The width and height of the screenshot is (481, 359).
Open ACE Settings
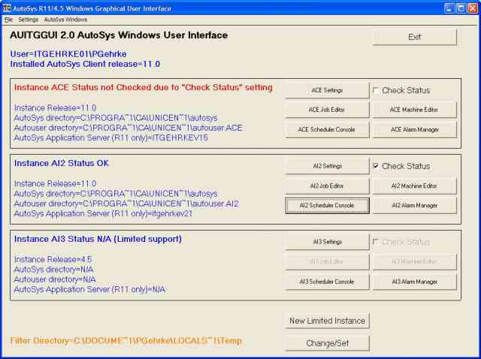(327, 90)
